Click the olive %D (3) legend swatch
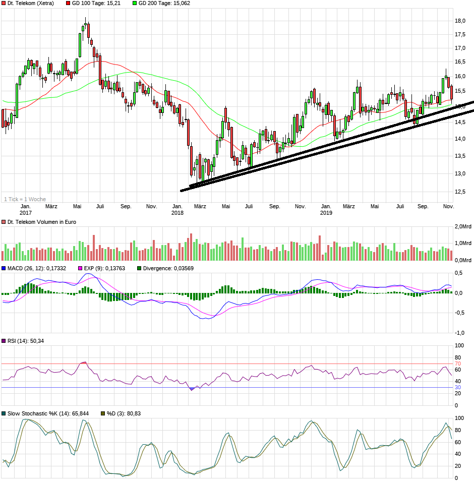 coord(103,413)
